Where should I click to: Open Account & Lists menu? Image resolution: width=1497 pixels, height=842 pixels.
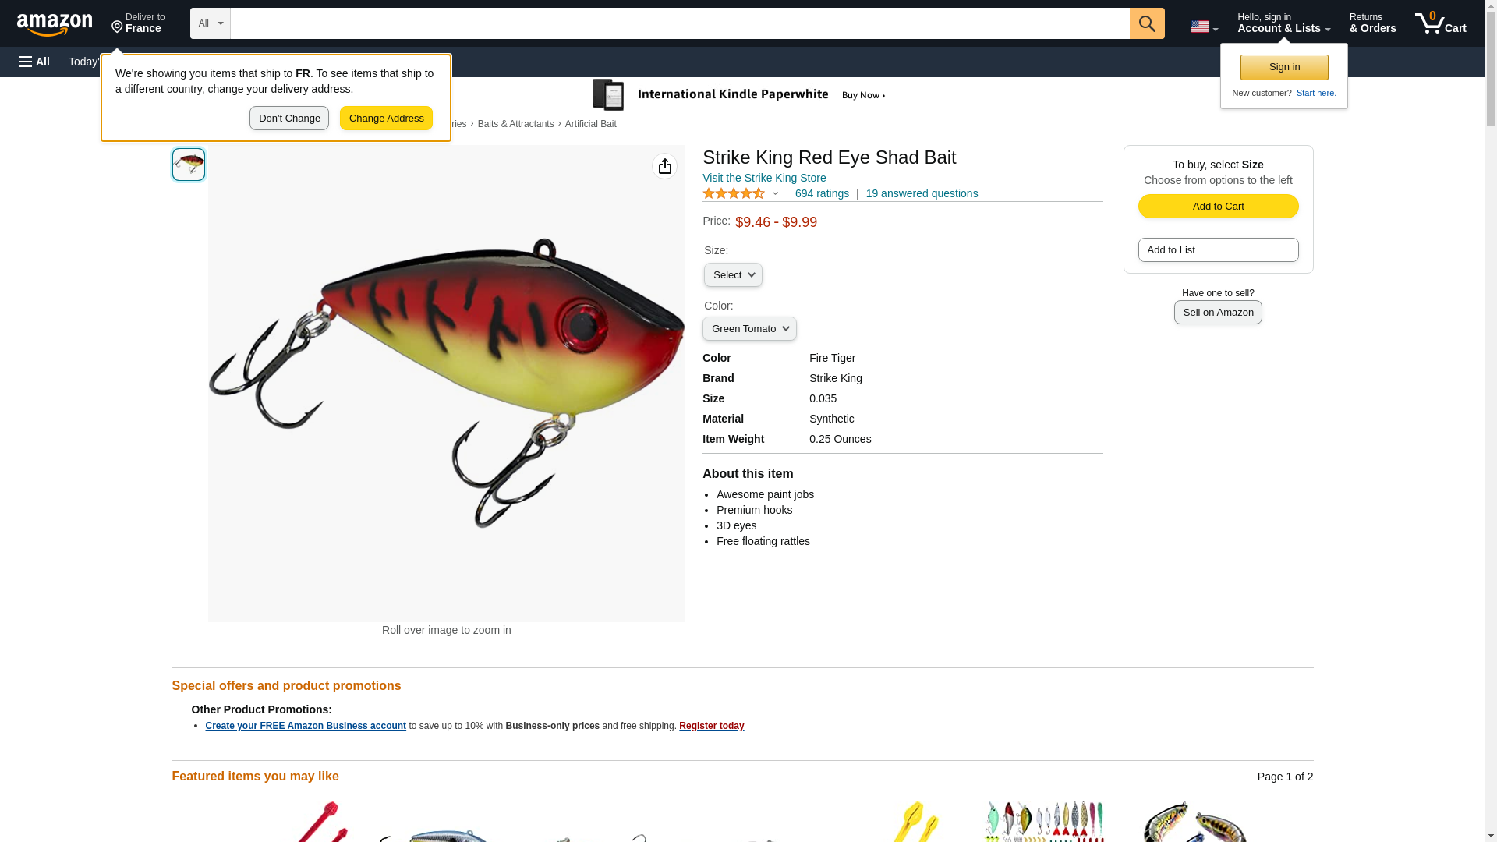tap(1283, 23)
